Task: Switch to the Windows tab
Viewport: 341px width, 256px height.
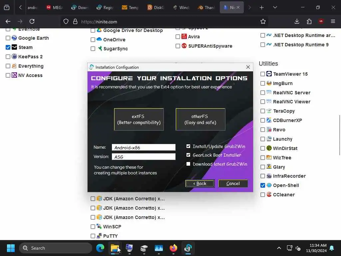Action: click(x=181, y=7)
